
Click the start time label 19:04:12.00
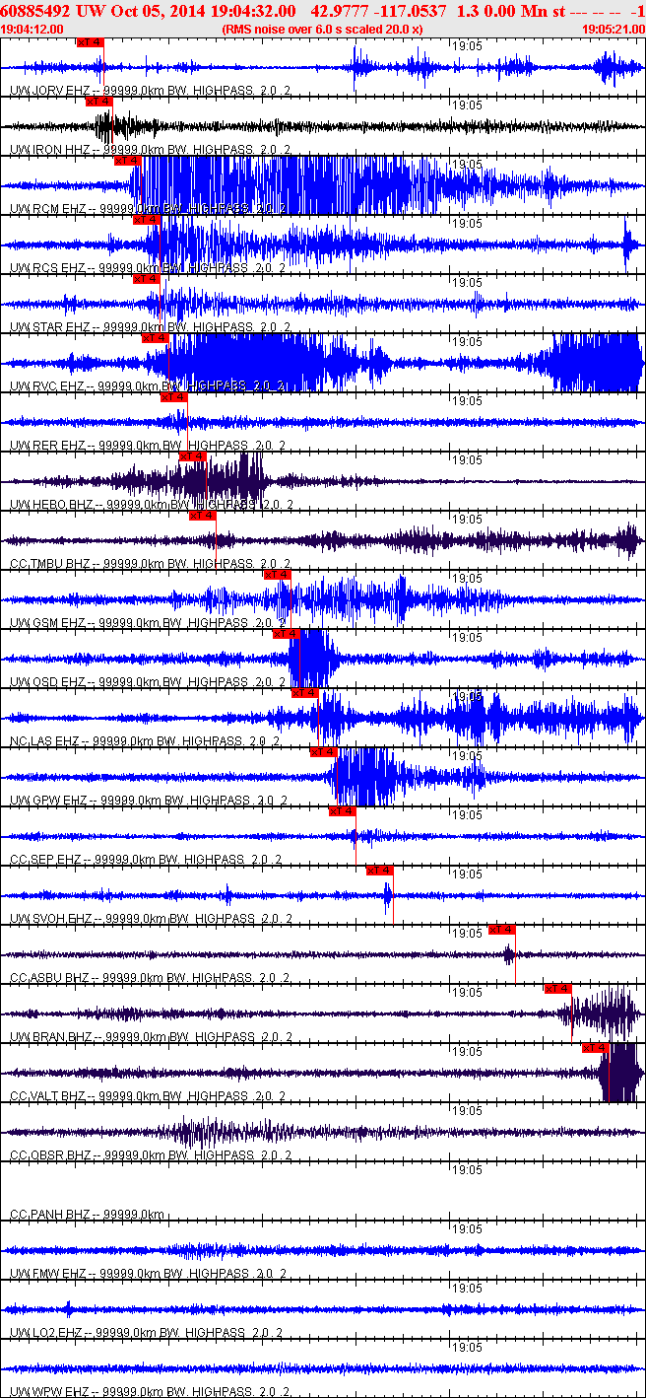pyautogui.click(x=32, y=29)
